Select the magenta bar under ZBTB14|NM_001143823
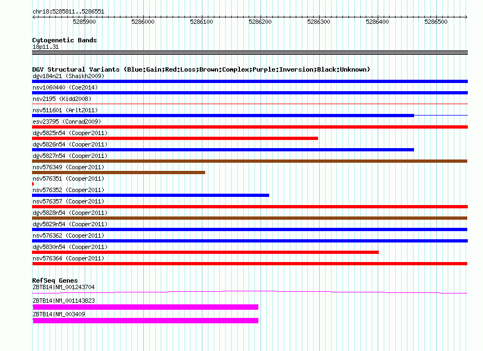This screenshot has width=483, height=351. tap(145, 307)
